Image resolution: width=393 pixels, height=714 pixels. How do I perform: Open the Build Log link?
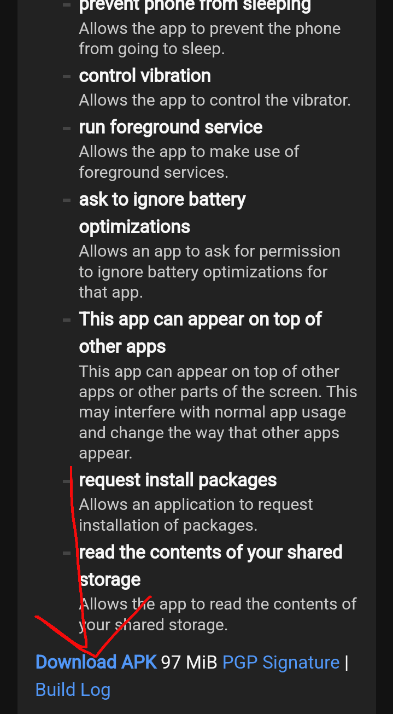[x=73, y=689]
